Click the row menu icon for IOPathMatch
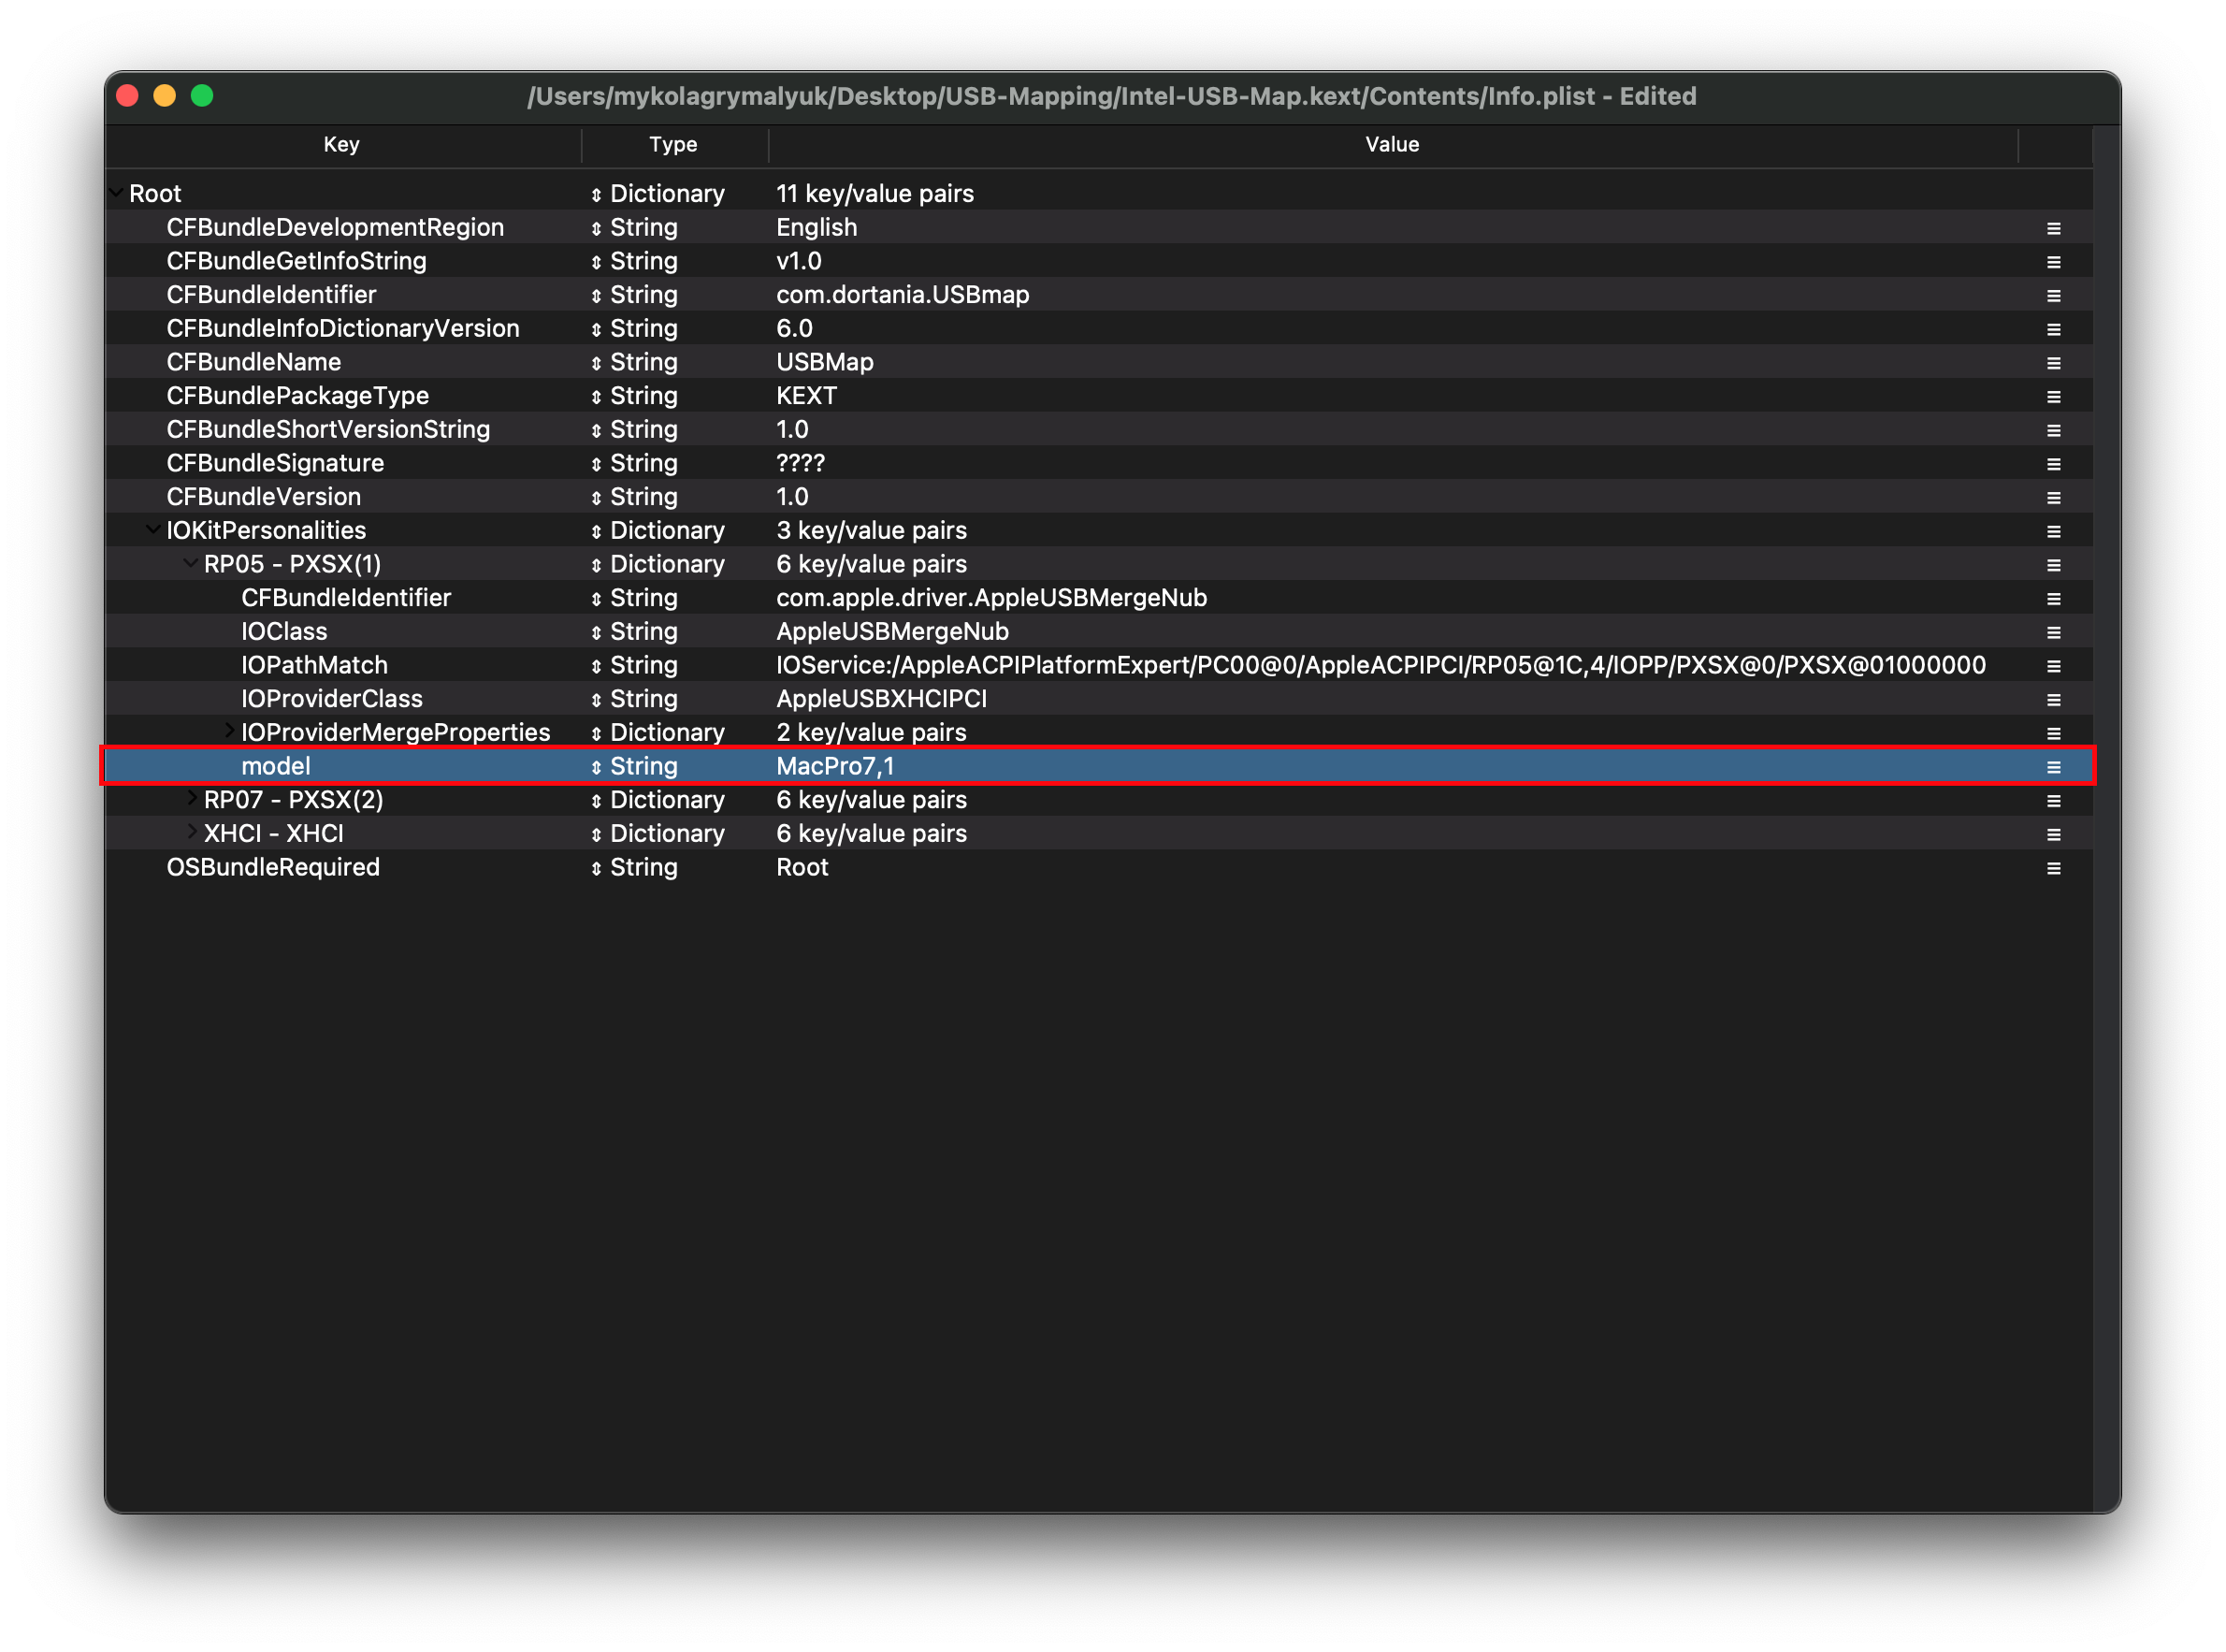The height and width of the screenshot is (1652, 2226). click(2053, 666)
